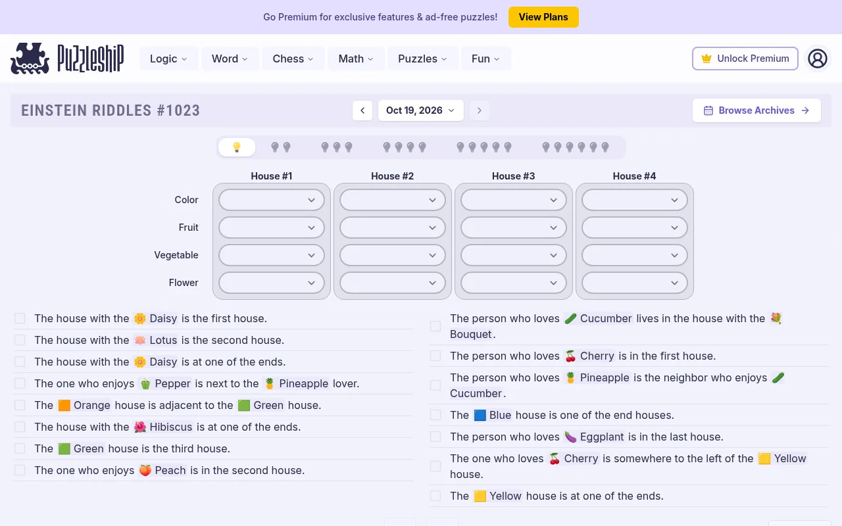Open House #1 Flower dropdown
Image resolution: width=842 pixels, height=526 pixels.
[272, 283]
